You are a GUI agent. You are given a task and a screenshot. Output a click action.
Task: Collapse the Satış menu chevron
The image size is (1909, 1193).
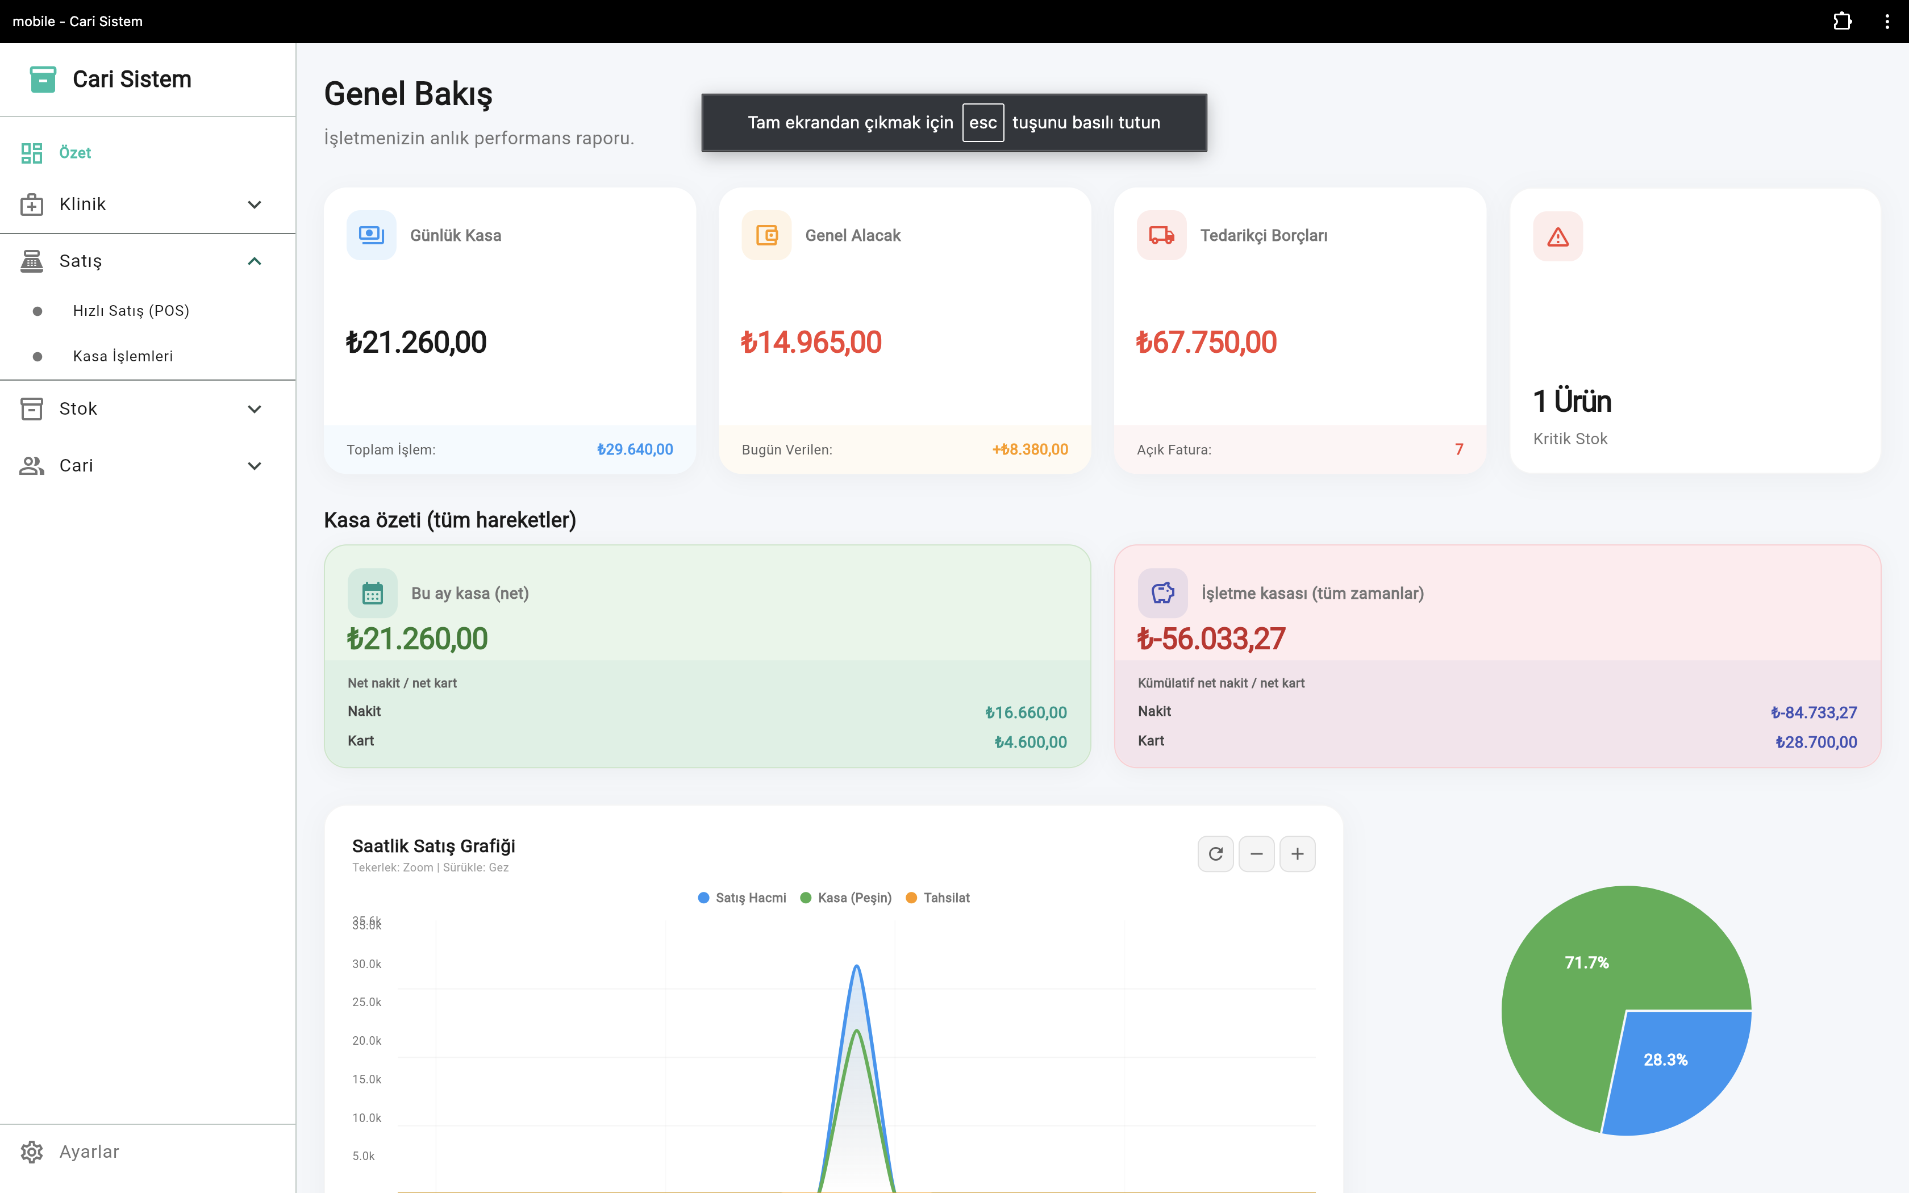coord(254,261)
